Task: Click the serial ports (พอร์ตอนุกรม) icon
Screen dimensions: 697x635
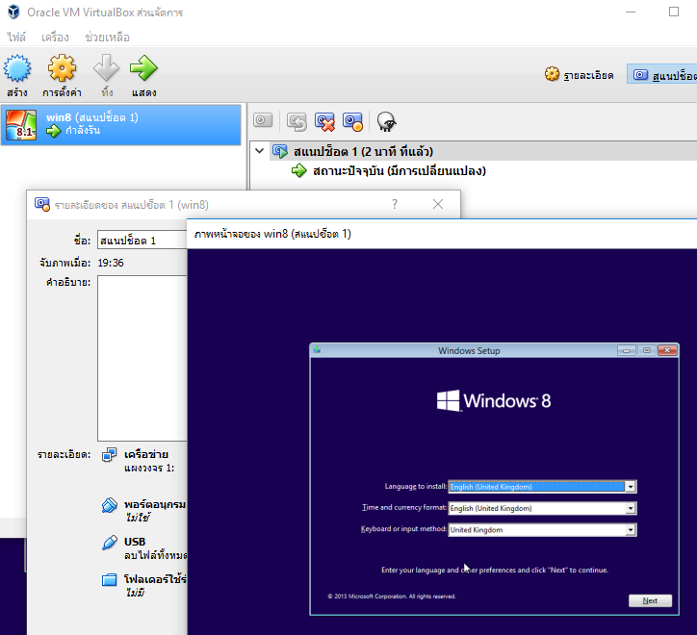Action: click(x=110, y=505)
